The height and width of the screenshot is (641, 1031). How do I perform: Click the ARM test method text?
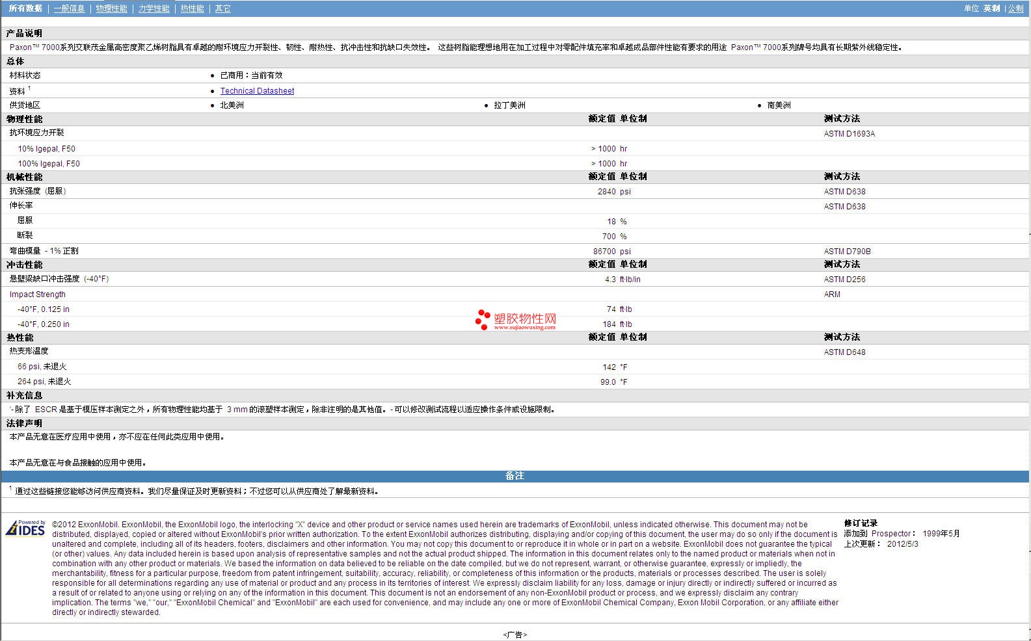(832, 294)
